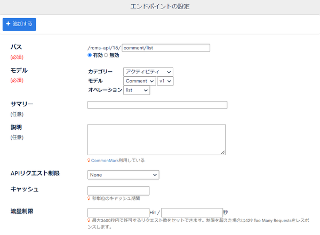Screen dimensions: 320x235
Task: Click the lightbulb icon beside CommonMark
Action: coord(89,161)
